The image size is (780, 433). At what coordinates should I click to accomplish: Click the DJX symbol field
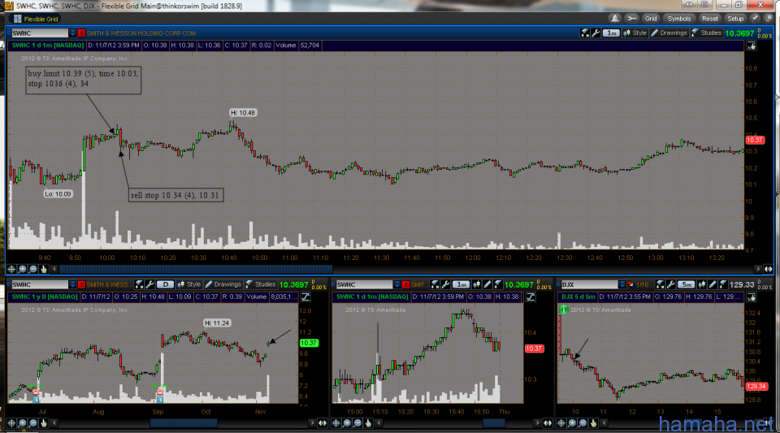[x=590, y=285]
